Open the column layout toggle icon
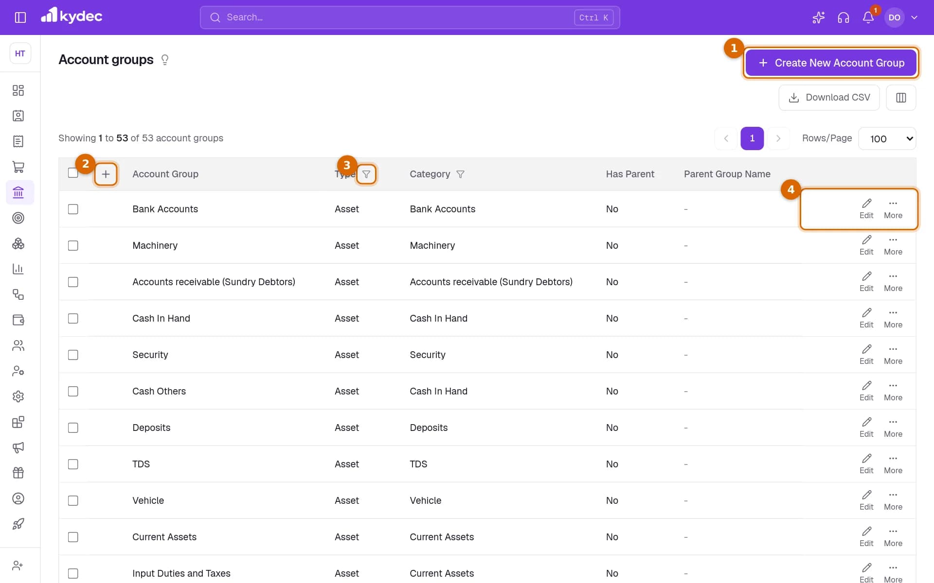The width and height of the screenshot is (934, 583). point(901,98)
